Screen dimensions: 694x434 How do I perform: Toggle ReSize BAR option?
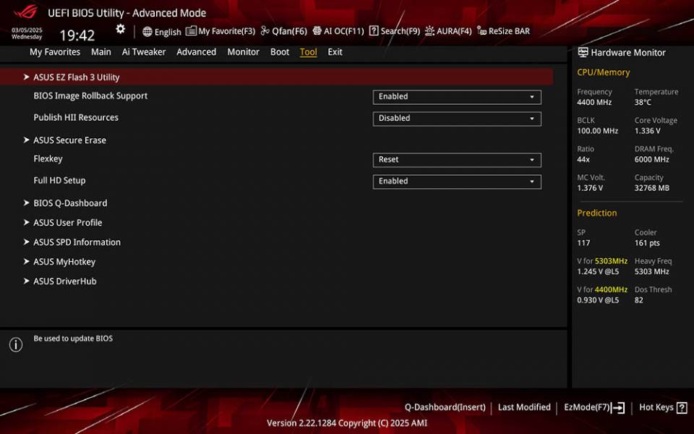(x=503, y=31)
